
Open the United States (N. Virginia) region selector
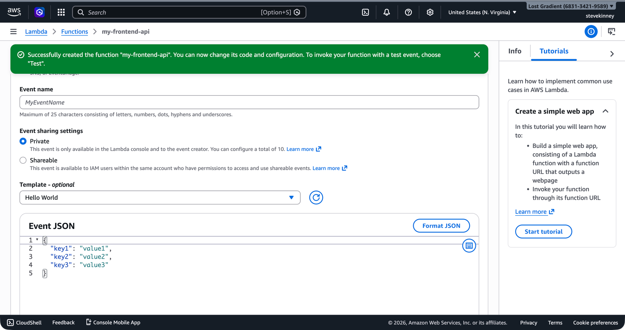click(482, 12)
